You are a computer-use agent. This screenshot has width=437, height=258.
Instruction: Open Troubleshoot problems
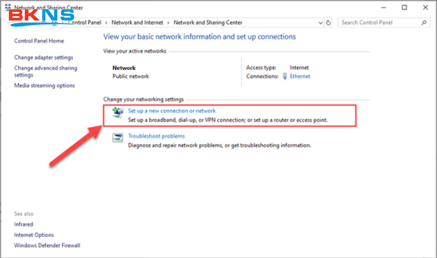[156, 136]
